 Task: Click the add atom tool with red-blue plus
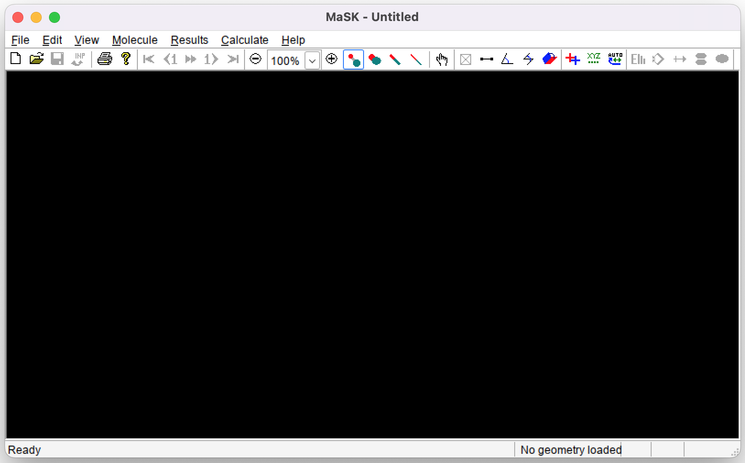tap(573, 59)
